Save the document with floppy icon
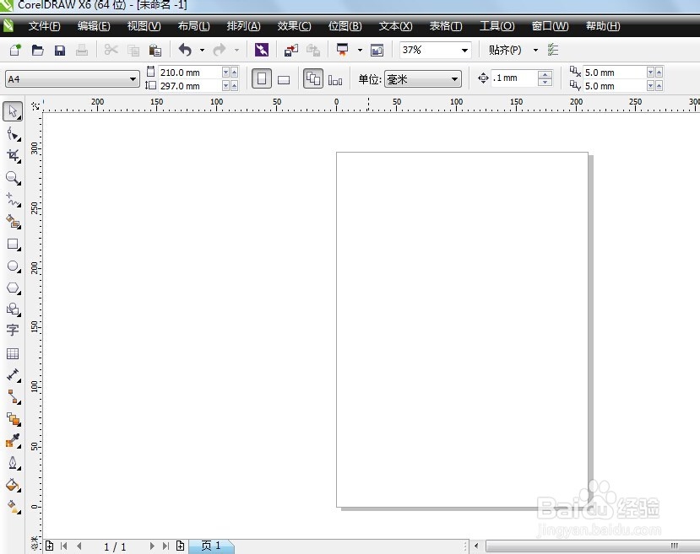Viewport: 700px width, 554px height. click(60, 50)
